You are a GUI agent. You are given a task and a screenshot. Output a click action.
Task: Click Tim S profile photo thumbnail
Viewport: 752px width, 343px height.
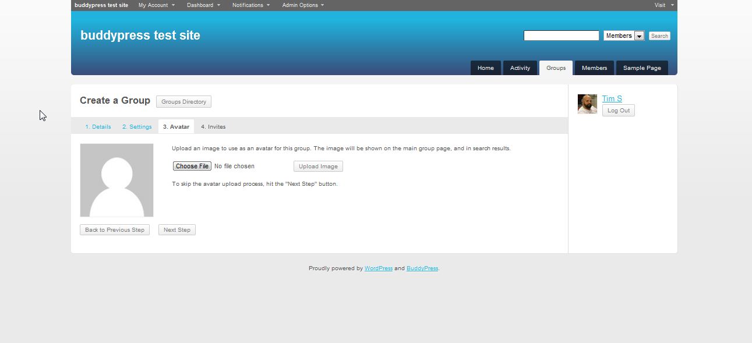tap(587, 104)
